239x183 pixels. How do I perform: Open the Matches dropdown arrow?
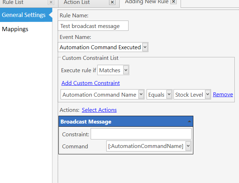tap(126, 70)
